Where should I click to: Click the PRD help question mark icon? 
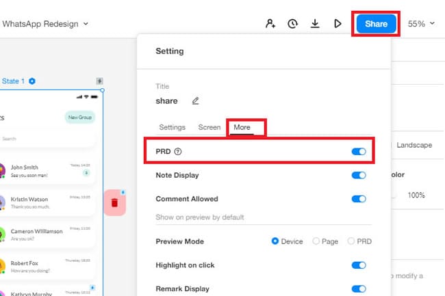pyautogui.click(x=178, y=152)
